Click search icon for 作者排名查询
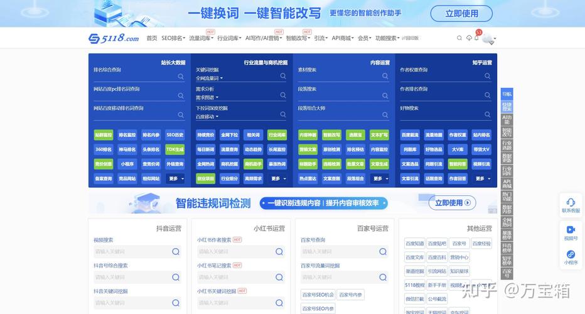585x314 pixels. pyautogui.click(x=487, y=95)
